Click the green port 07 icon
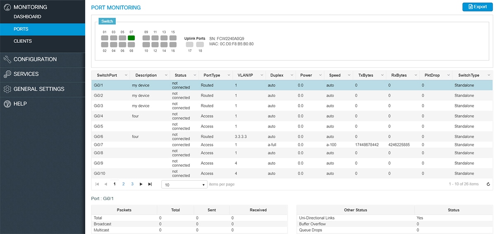The image size is (496, 234). (131, 38)
